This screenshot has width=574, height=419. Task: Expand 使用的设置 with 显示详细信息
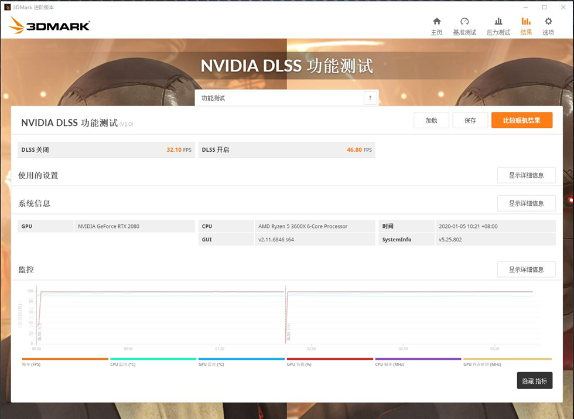(526, 175)
